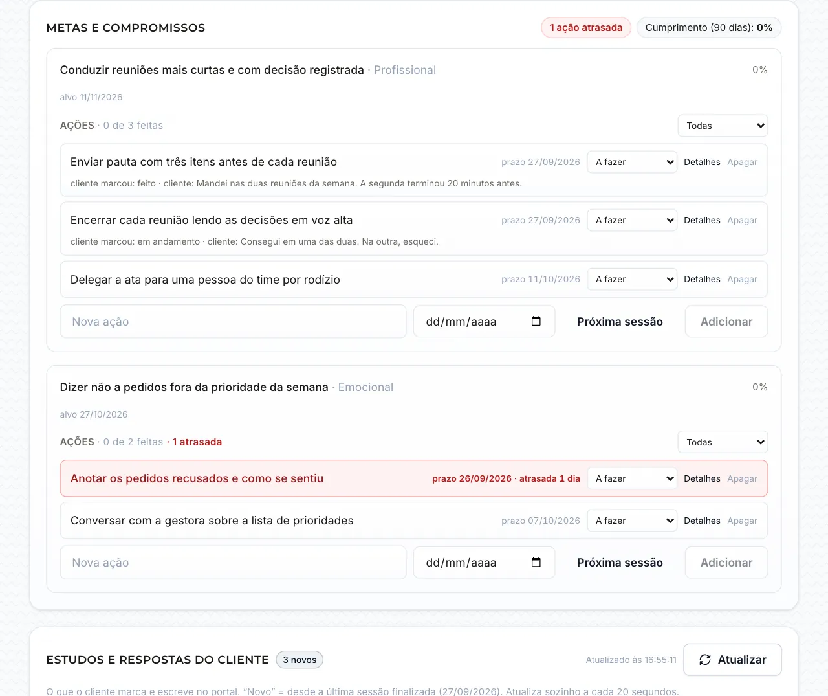The width and height of the screenshot is (828, 696).
Task: Open the Todas filter for the Profissional goal
Action: point(723,126)
